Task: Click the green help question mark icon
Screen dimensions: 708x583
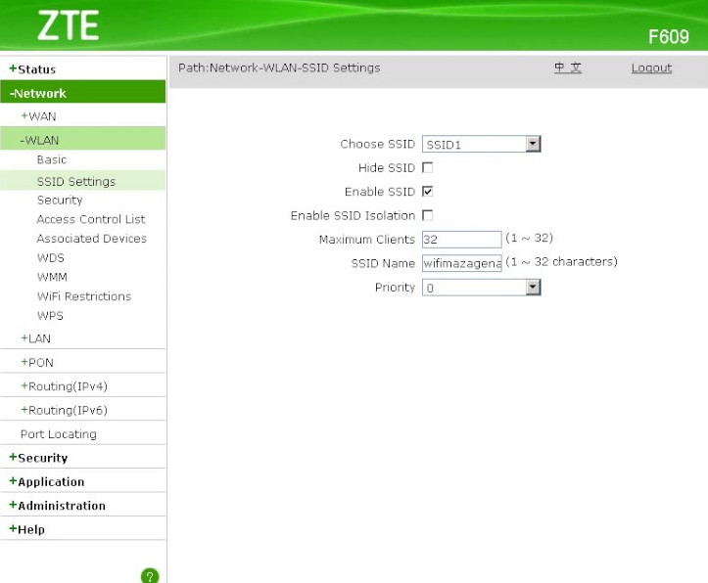Action: 150,576
